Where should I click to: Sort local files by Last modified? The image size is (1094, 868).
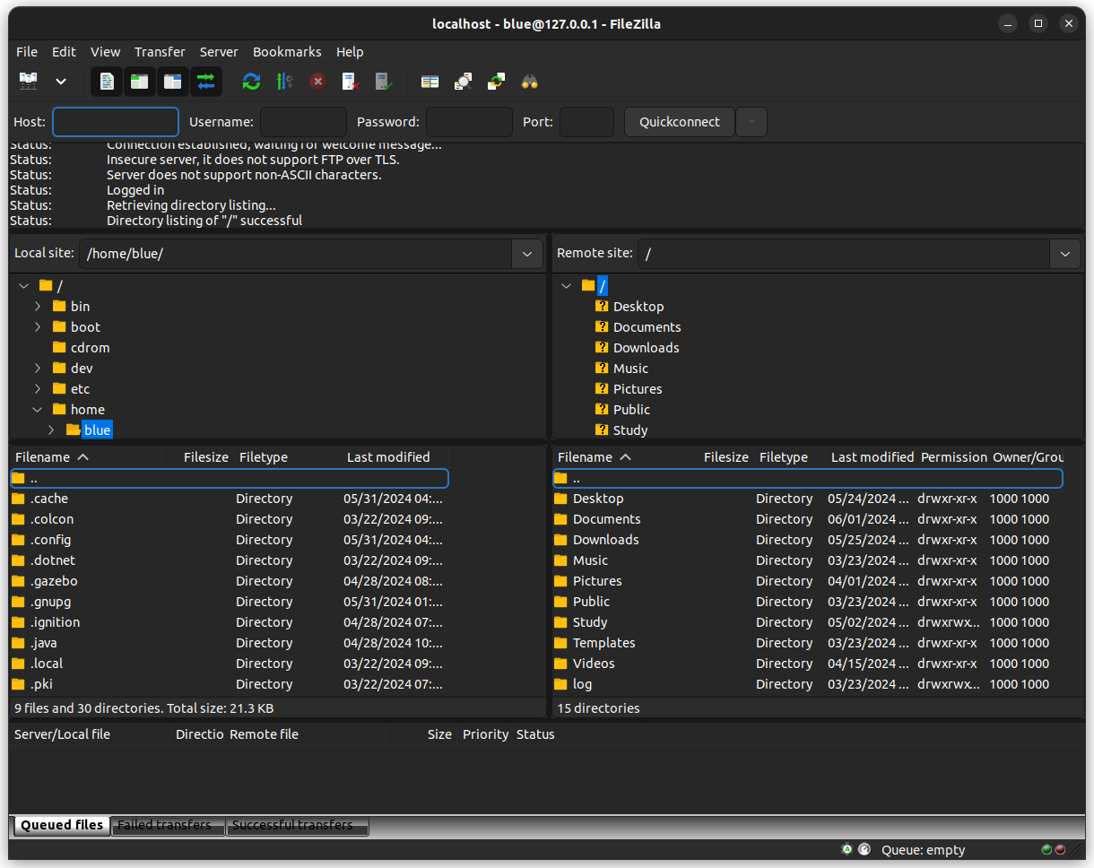395,457
